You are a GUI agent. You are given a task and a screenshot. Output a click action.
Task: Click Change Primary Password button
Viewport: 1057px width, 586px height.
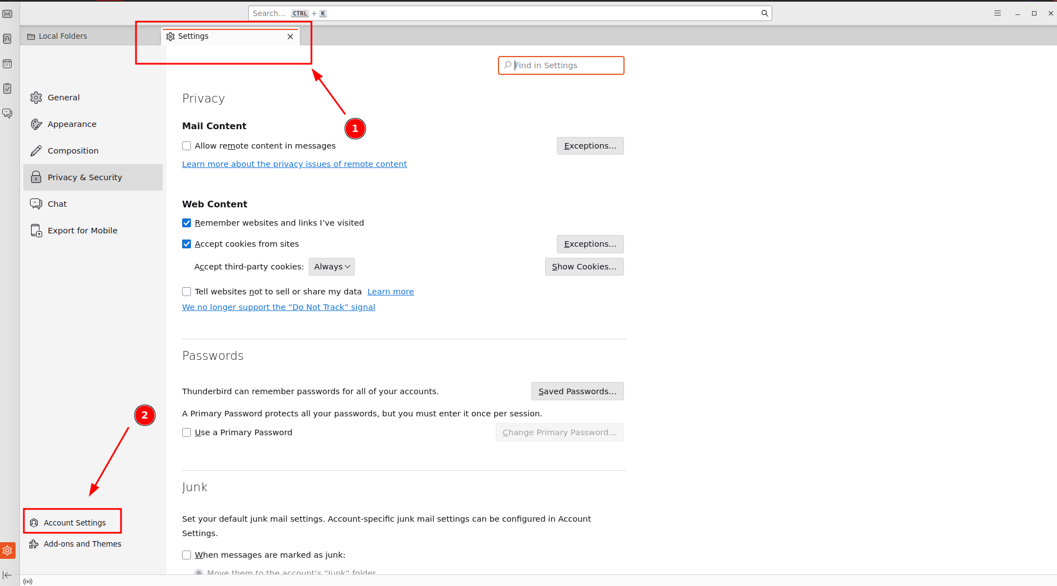(560, 432)
